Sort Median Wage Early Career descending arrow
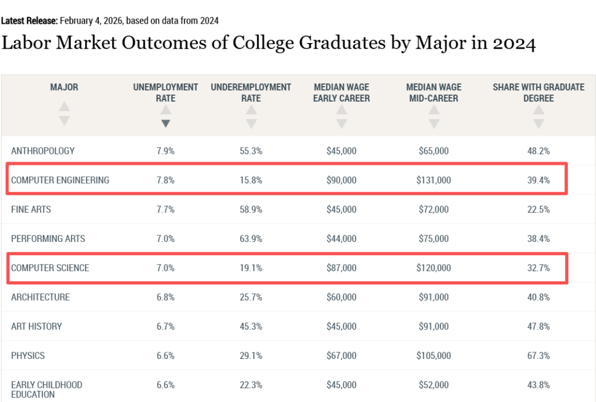This screenshot has width=596, height=402. pos(342,124)
